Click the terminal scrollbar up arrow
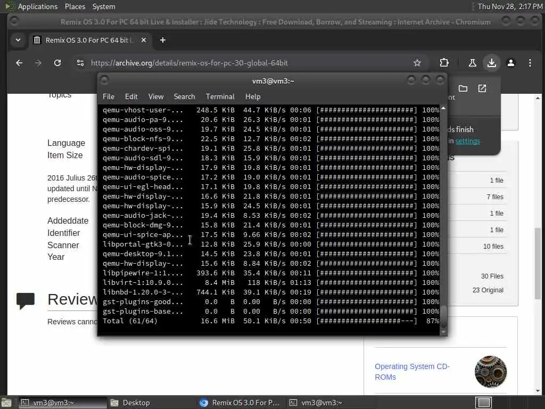Screen dimensions: 545x409 point(443,109)
